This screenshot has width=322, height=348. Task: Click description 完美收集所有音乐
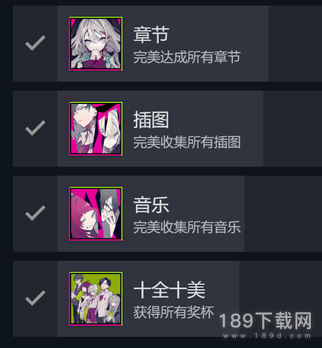(187, 227)
